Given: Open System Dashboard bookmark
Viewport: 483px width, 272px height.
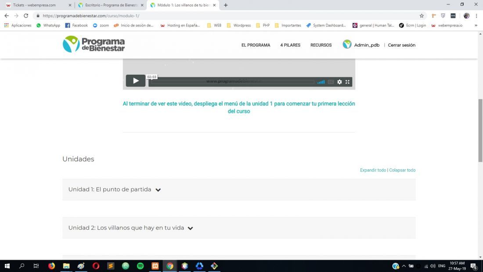Looking at the screenshot, I should [326, 25].
